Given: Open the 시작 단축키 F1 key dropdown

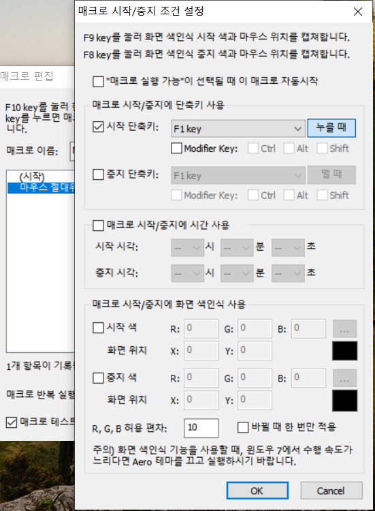Looking at the screenshot, I should click(x=238, y=128).
